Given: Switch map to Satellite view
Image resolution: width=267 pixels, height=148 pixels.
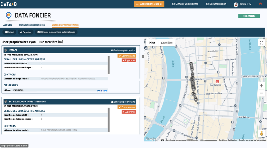Looking at the screenshot, I should point(167,43).
